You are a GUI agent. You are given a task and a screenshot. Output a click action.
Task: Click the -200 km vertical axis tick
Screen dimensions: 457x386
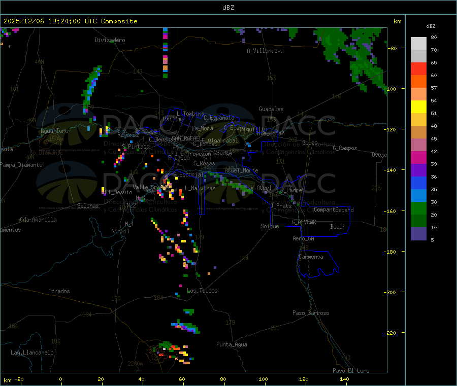coord(390,292)
